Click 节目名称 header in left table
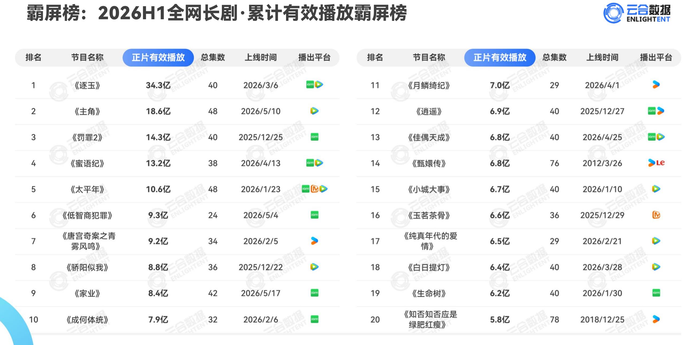This screenshot has height=345, width=683. coord(87,57)
